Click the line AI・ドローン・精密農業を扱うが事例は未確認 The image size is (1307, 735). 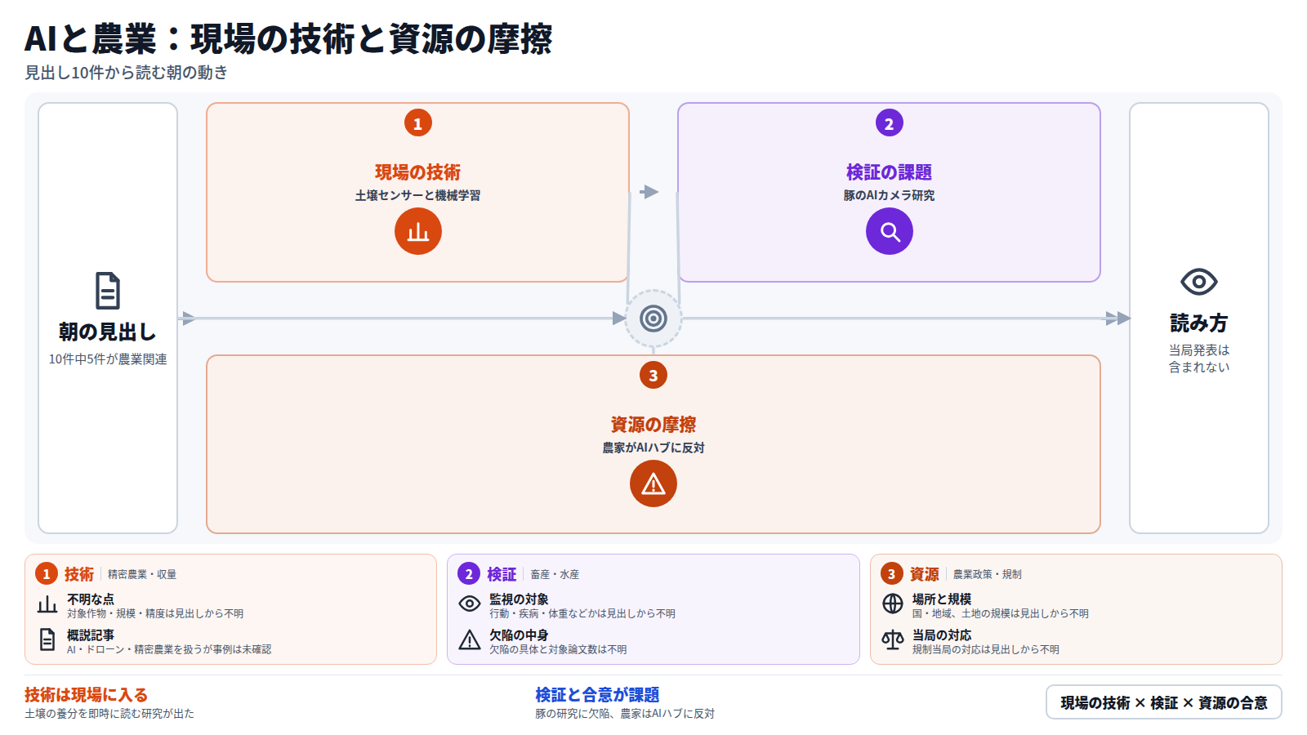169,650
